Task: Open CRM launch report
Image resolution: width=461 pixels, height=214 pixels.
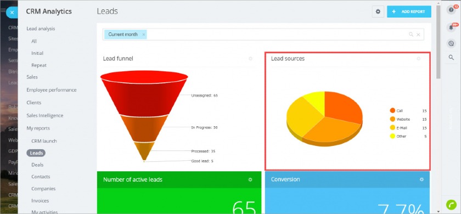Action: point(44,141)
